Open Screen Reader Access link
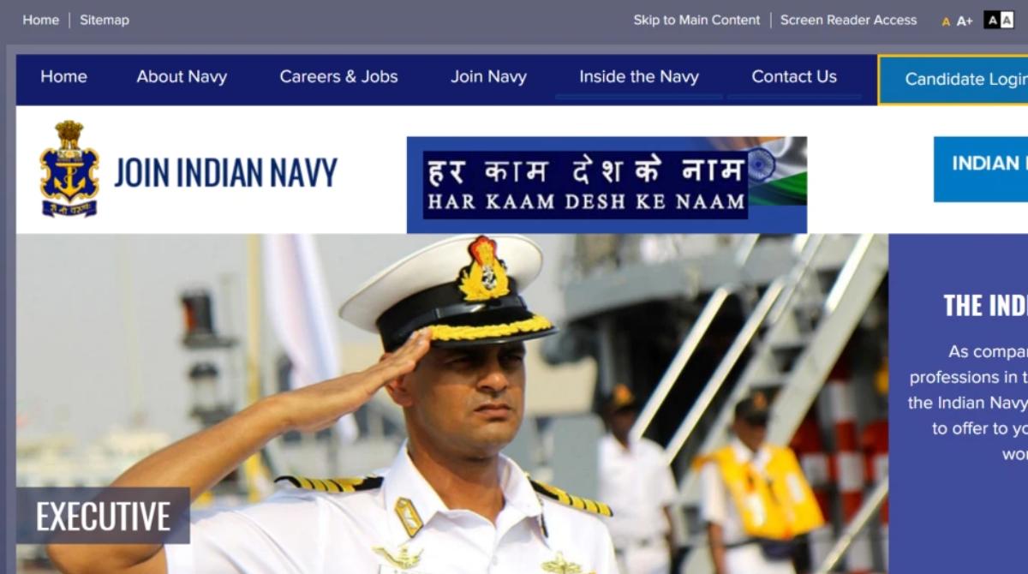The width and height of the screenshot is (1028, 574). 848,20
